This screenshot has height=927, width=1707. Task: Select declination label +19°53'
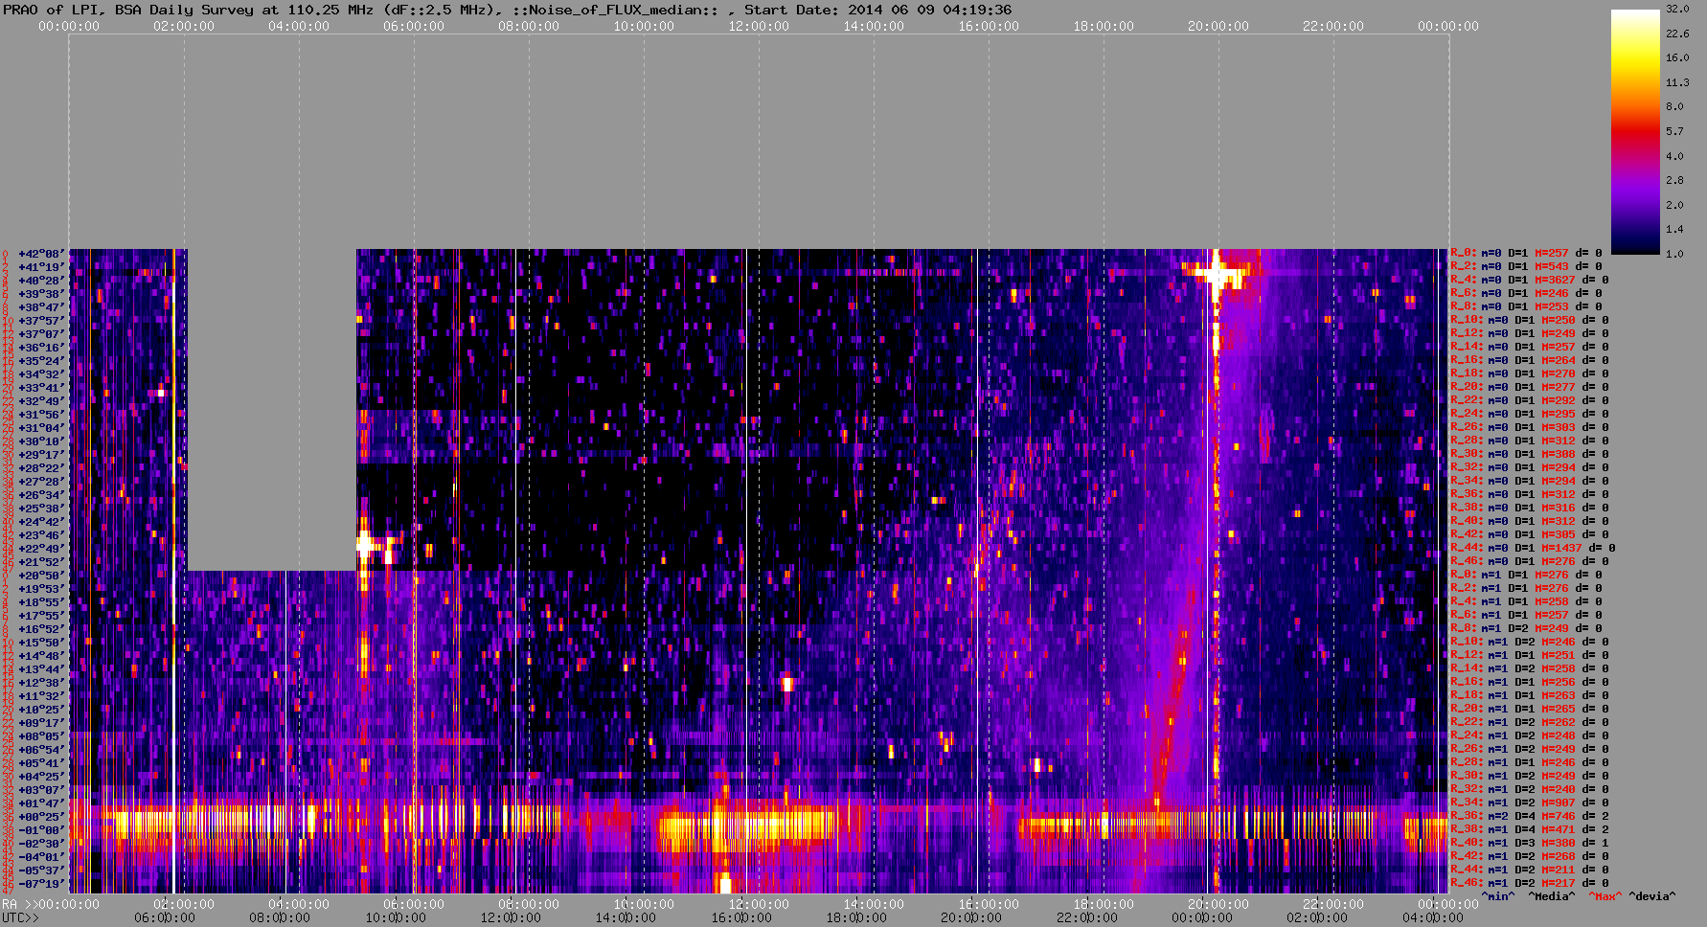41,589
